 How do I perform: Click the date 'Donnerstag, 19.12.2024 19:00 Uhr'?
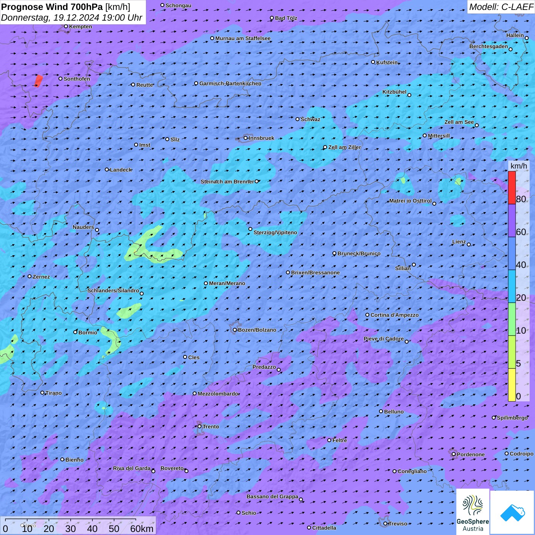coord(72,18)
